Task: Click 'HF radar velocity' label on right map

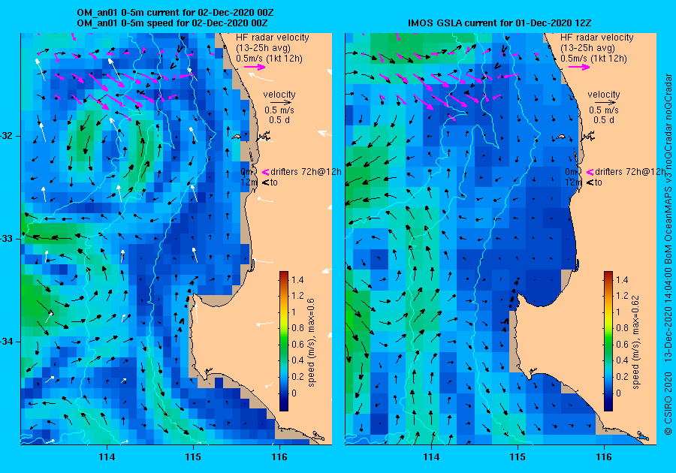Action: [x=597, y=38]
